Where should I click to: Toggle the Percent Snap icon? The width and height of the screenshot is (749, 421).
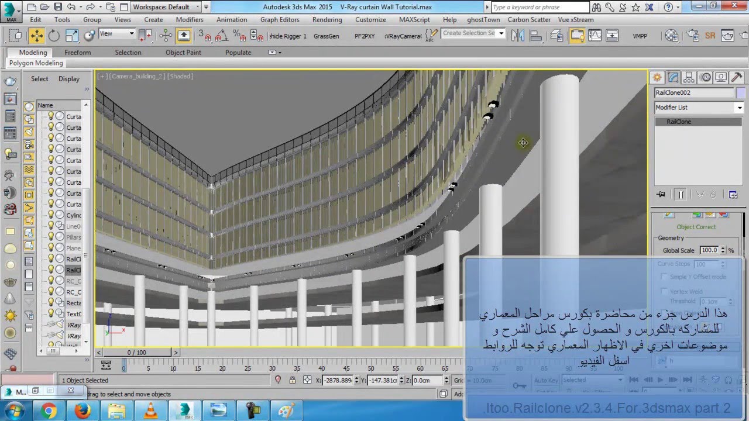coord(239,36)
